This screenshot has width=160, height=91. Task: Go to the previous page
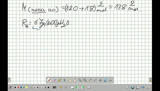[x=77, y=87]
